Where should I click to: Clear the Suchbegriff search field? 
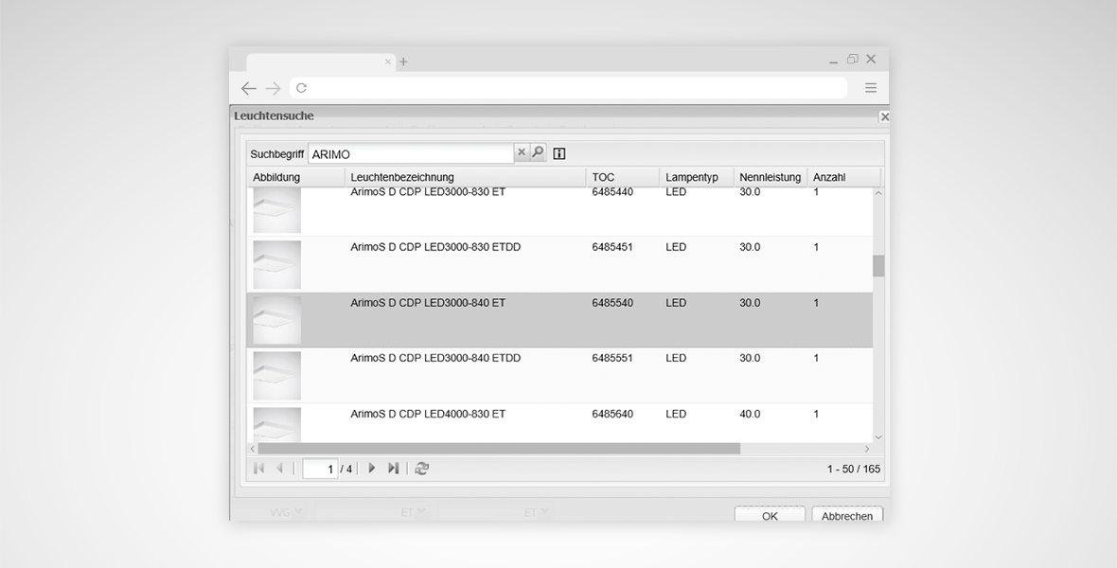[x=521, y=152]
